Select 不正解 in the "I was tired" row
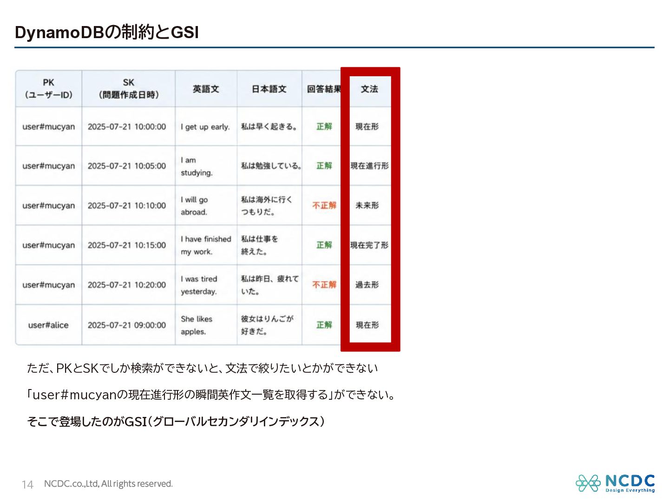The height and width of the screenshot is (502, 669). click(x=324, y=285)
